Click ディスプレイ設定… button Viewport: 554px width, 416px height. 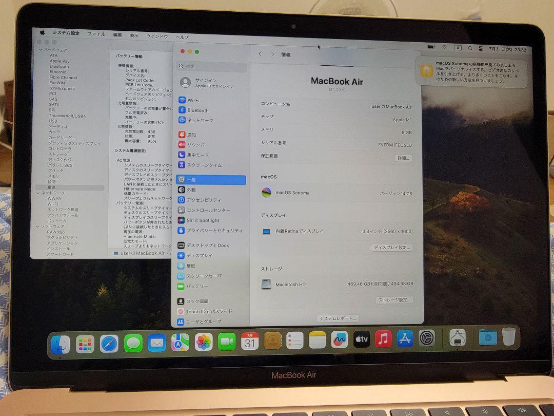tap(392, 248)
